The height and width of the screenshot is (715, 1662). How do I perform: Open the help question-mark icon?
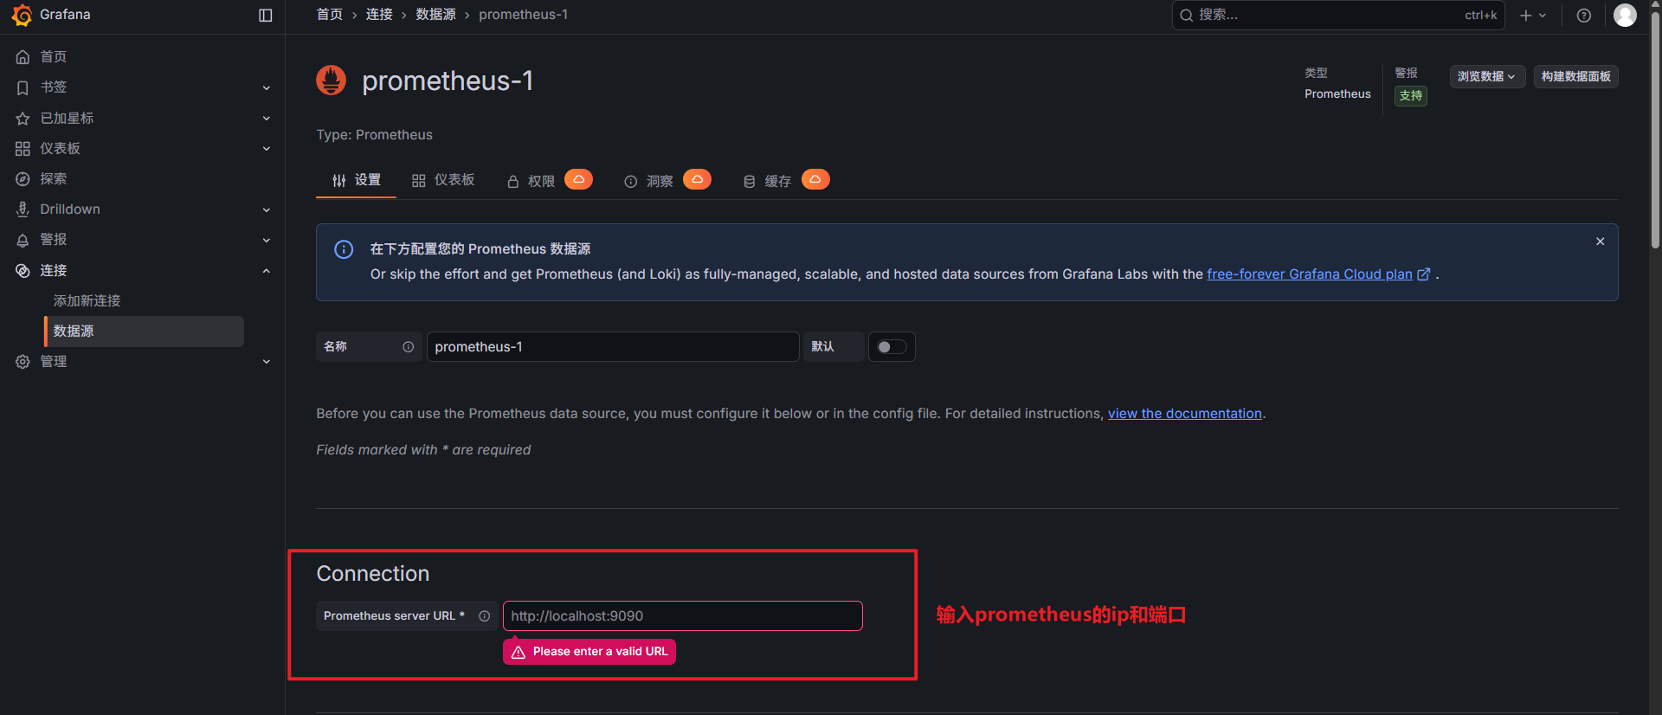[x=1584, y=15]
